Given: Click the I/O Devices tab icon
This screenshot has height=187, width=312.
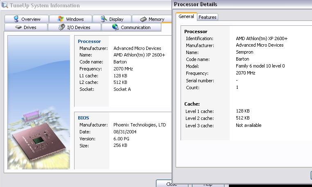Looking at the screenshot, I should click(62, 27).
